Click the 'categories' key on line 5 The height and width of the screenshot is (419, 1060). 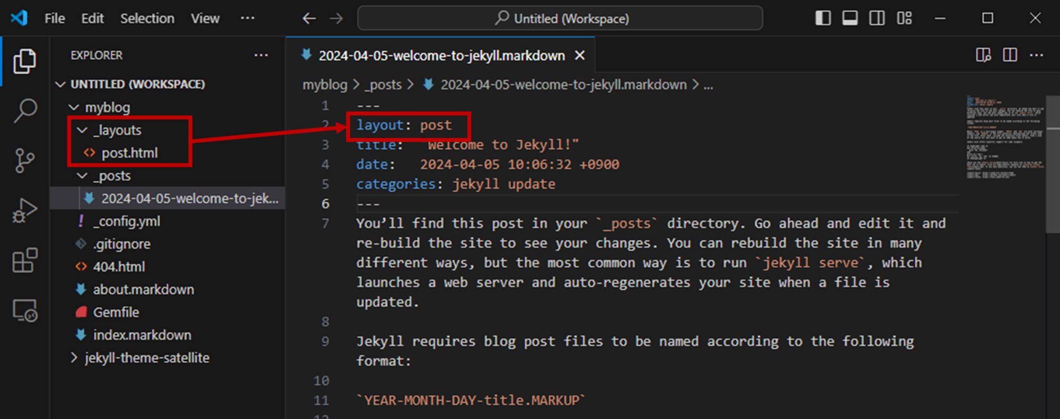(x=395, y=184)
